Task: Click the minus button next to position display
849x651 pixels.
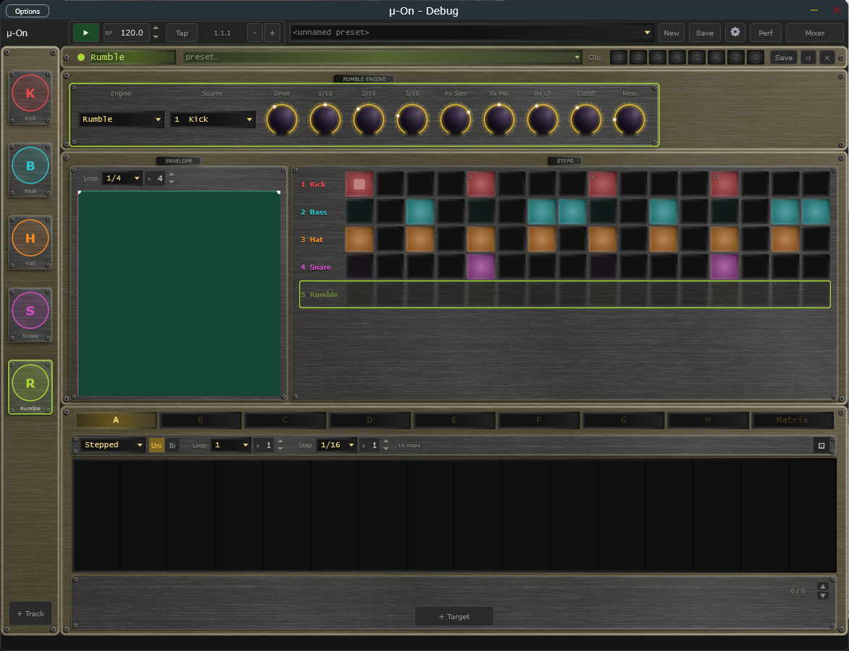Action: coord(255,33)
